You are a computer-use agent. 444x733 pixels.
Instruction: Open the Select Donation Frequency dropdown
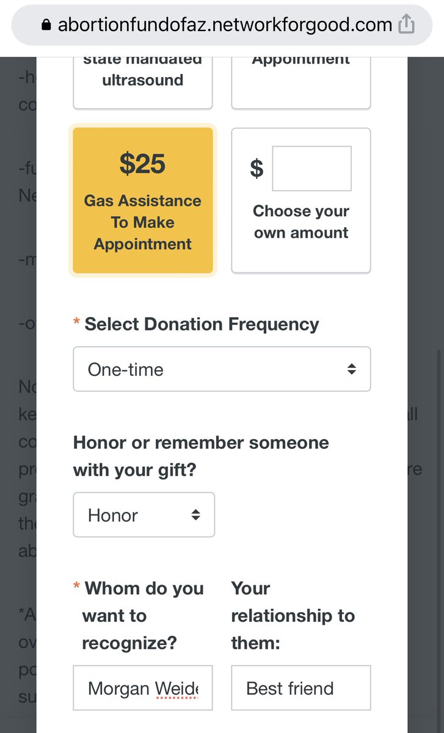point(222,369)
